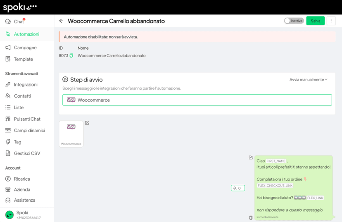Edit the message bubble with pencil icon
This screenshot has height=222, width=342.
[251, 158]
